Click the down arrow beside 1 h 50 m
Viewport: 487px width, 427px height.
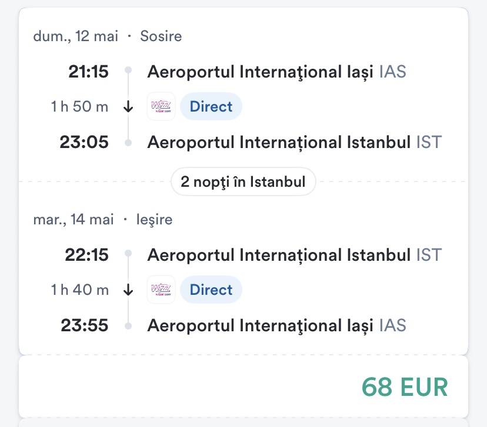coord(129,107)
